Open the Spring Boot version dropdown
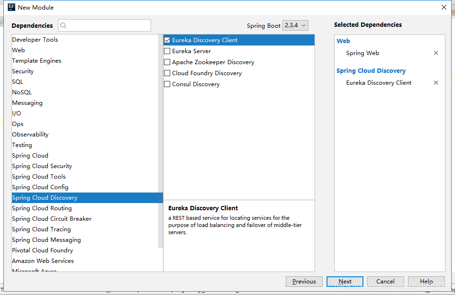Screen dimensions: 455x295 pos(295,25)
